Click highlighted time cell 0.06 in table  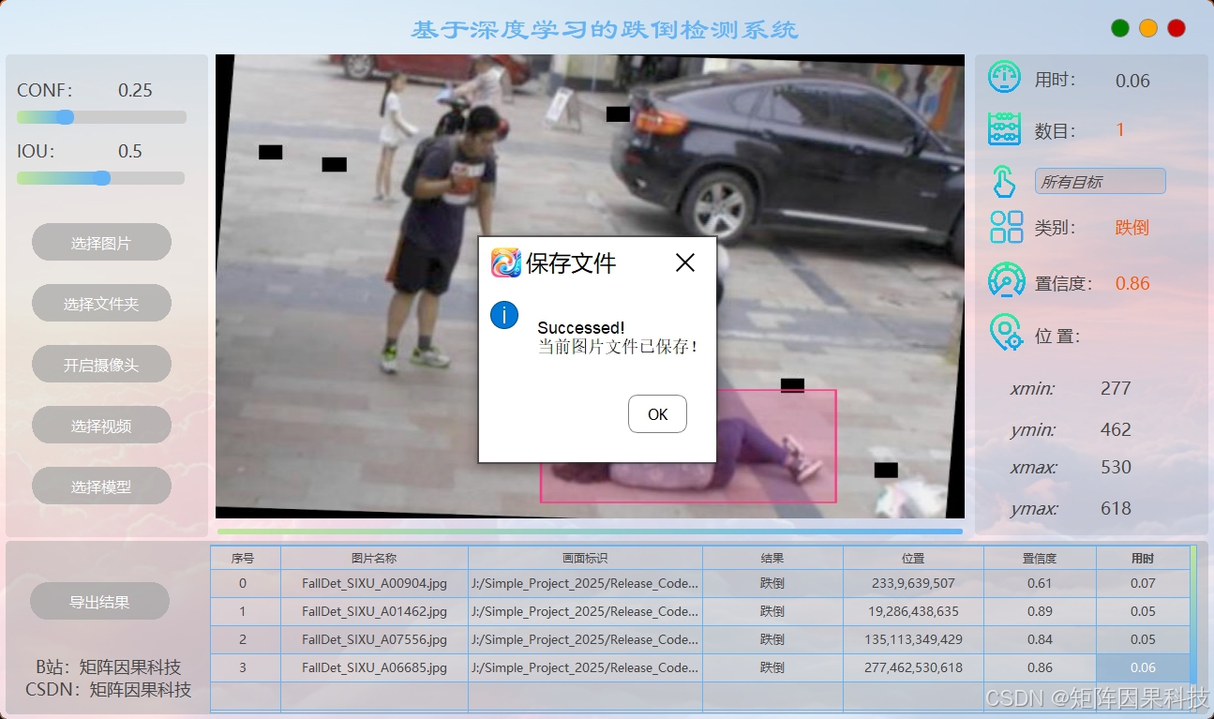point(1143,667)
